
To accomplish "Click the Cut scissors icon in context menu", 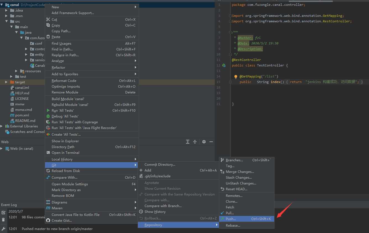I will click(x=48, y=19).
